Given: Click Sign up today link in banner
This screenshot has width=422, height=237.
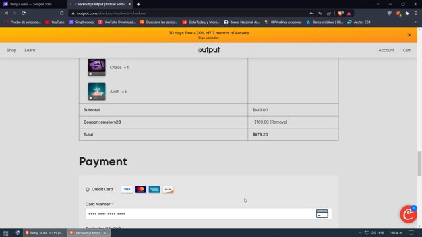Looking at the screenshot, I should click(x=208, y=38).
